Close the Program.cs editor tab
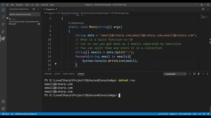 56,9
